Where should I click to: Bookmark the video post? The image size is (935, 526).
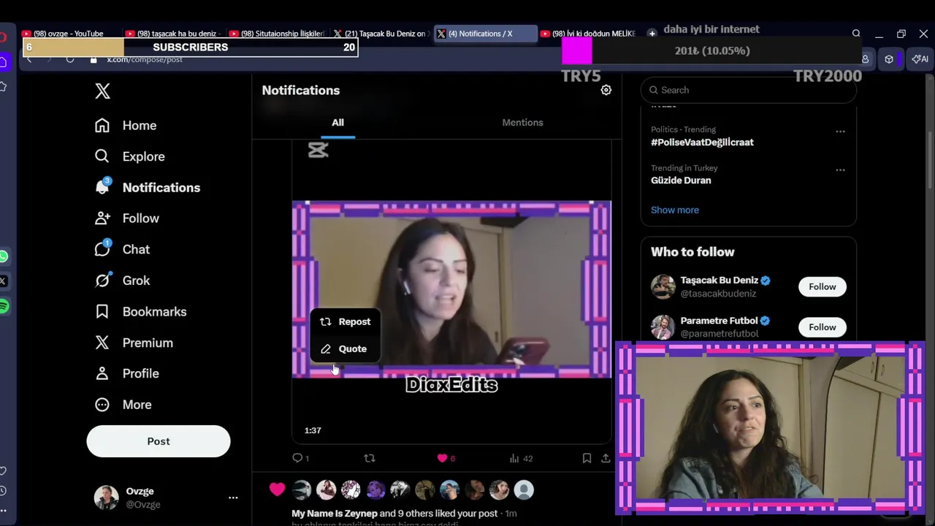[587, 458]
